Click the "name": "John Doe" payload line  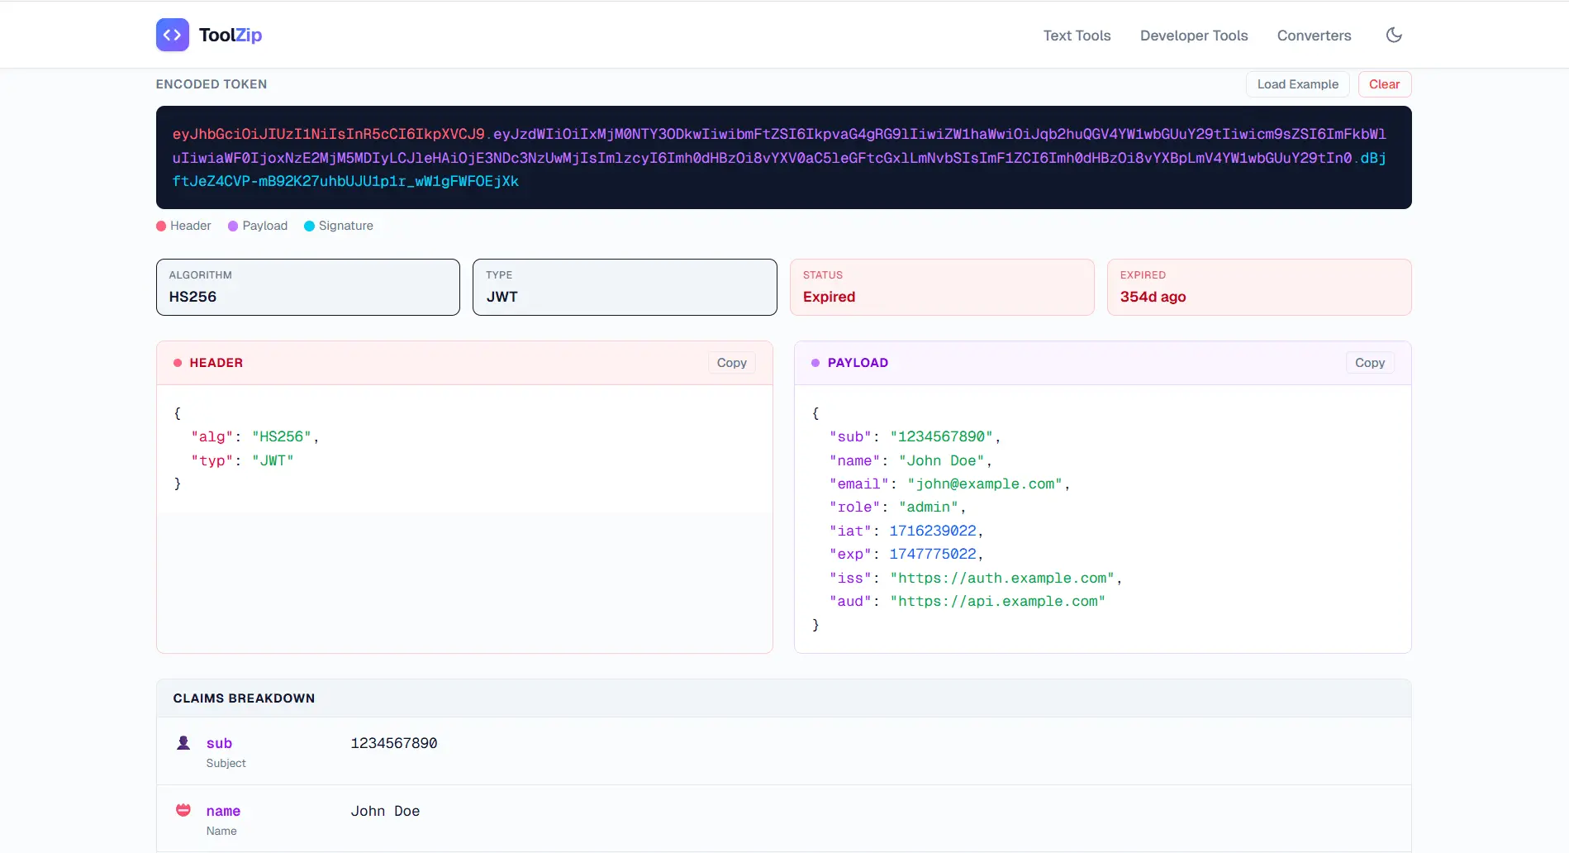coord(910,460)
